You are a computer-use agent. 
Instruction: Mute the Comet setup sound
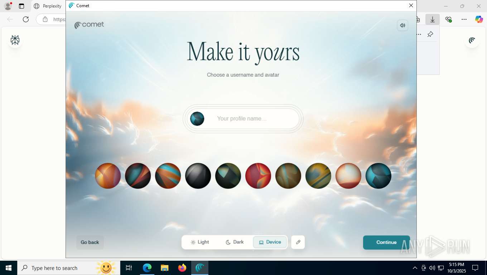pyautogui.click(x=402, y=25)
